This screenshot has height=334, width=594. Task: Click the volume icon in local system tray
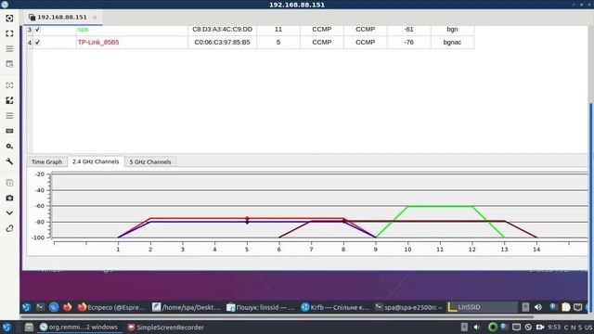476,328
